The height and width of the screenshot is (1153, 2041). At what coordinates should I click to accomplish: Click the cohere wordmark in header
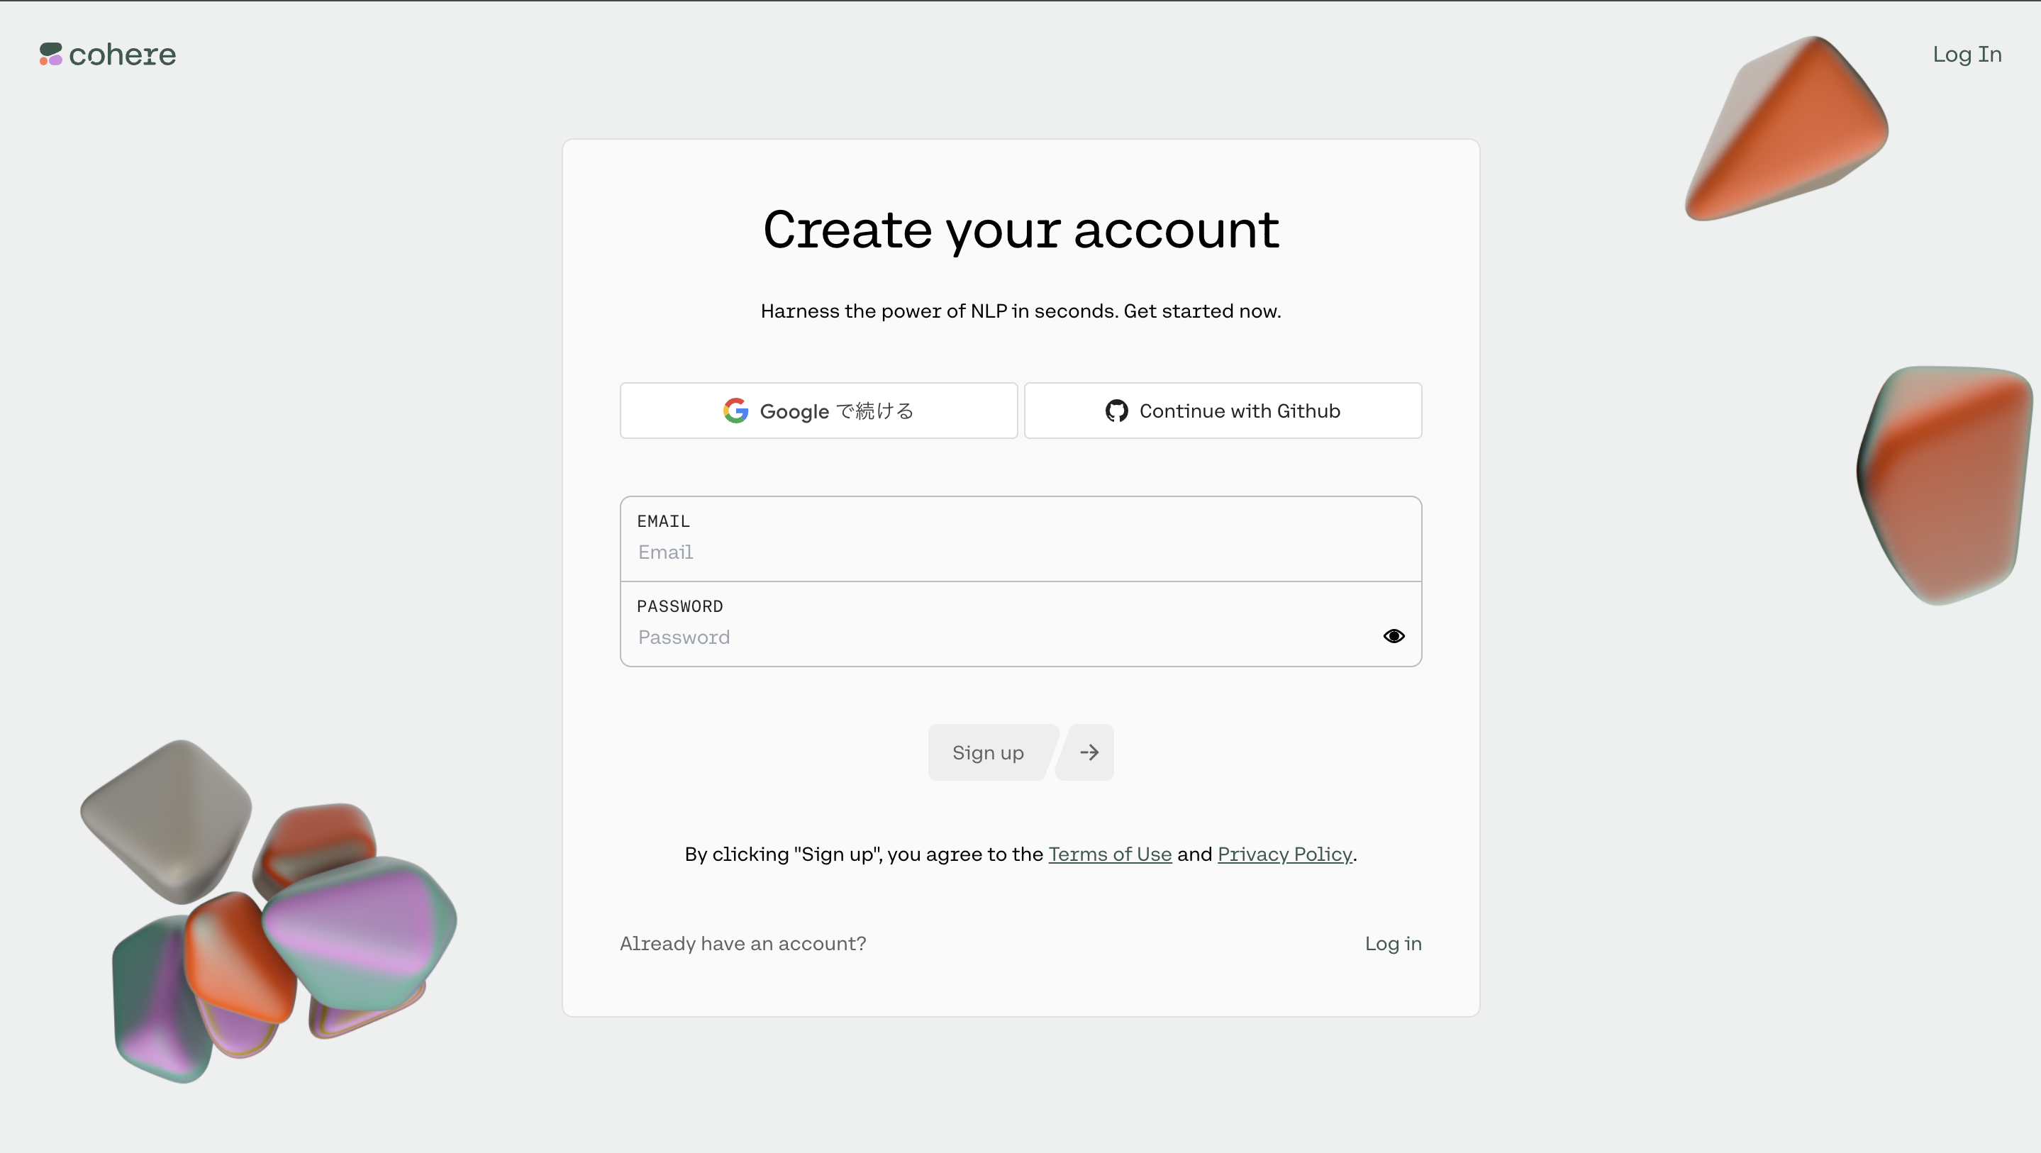coord(123,55)
